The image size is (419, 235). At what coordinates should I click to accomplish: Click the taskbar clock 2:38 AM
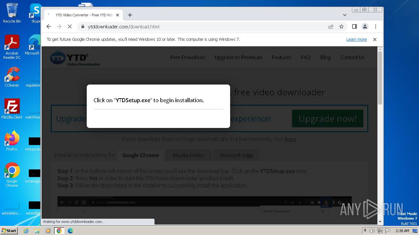pos(402,231)
